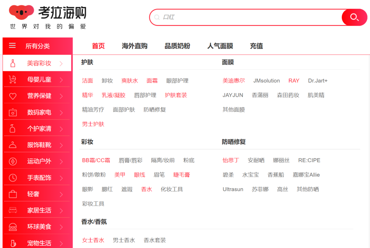Open the 宠物生活 category row
The image size is (370, 248).
37,243
